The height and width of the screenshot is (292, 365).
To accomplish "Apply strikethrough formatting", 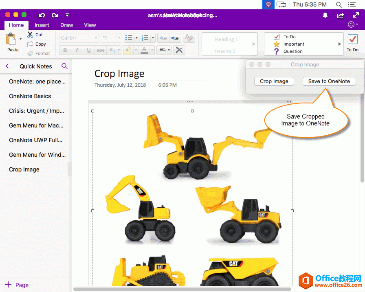I will coord(100,50).
